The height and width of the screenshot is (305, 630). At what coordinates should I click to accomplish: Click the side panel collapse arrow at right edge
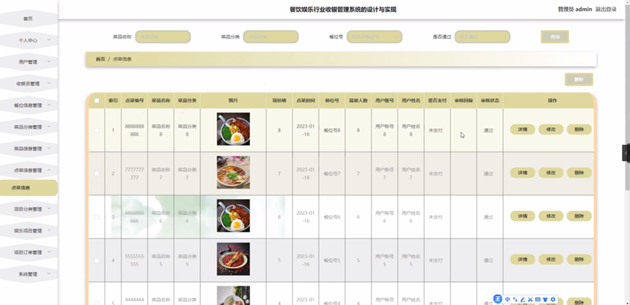pyautogui.click(x=626, y=153)
